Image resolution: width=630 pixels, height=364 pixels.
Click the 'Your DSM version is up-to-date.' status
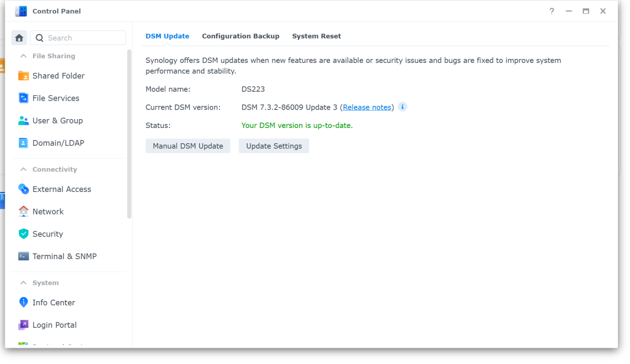point(297,125)
